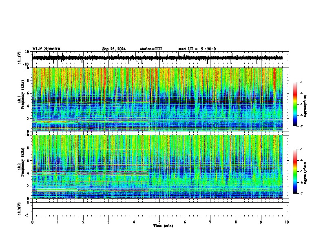Screen dimensions: 323x249
Task: Click the "5" tick on ch.3(V) axis
Action: coord(29,203)
